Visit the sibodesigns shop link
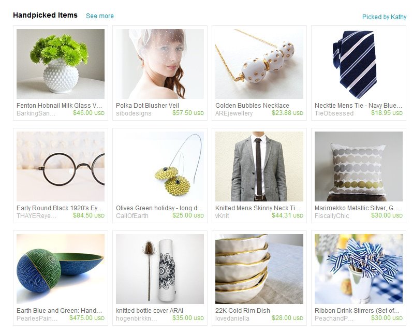 click(134, 113)
